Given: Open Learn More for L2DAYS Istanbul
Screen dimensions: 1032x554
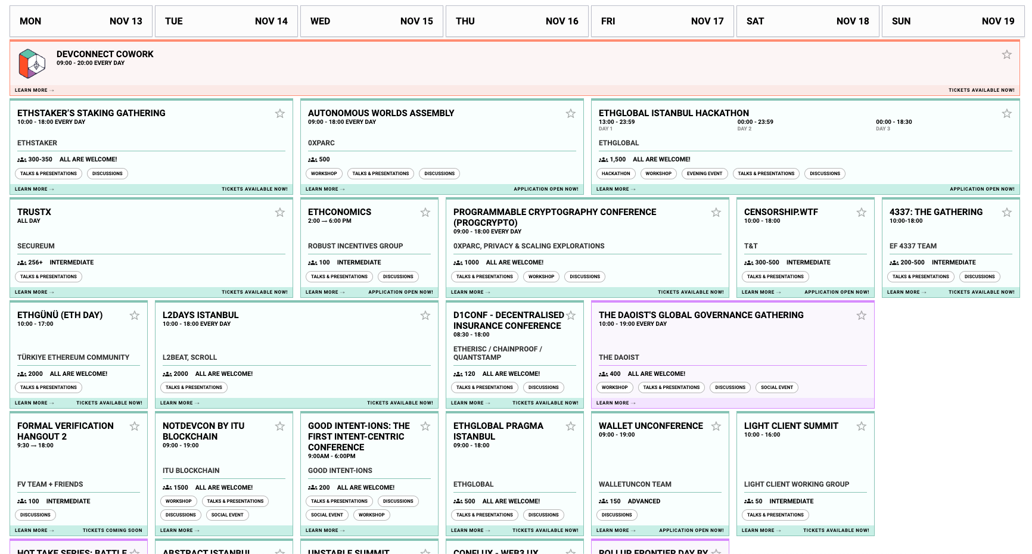Looking at the screenshot, I should click(x=180, y=403).
